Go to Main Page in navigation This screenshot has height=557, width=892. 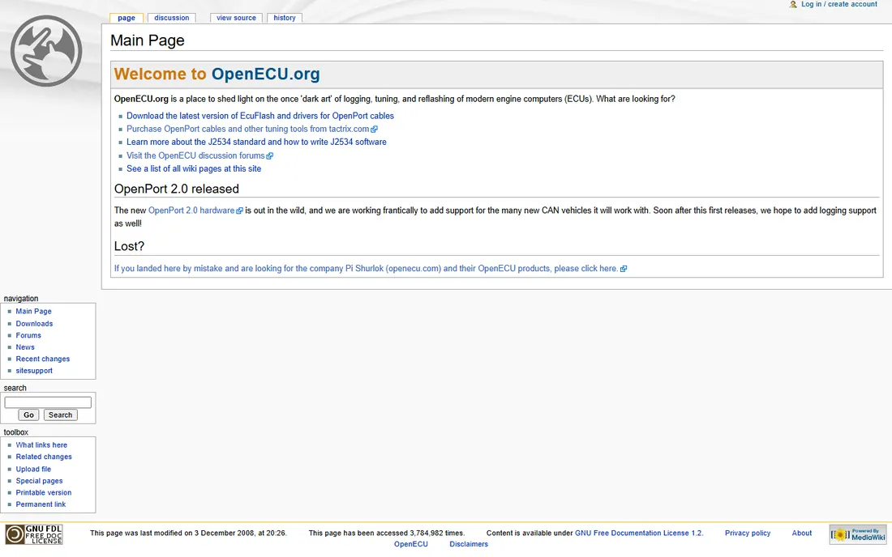tap(33, 311)
